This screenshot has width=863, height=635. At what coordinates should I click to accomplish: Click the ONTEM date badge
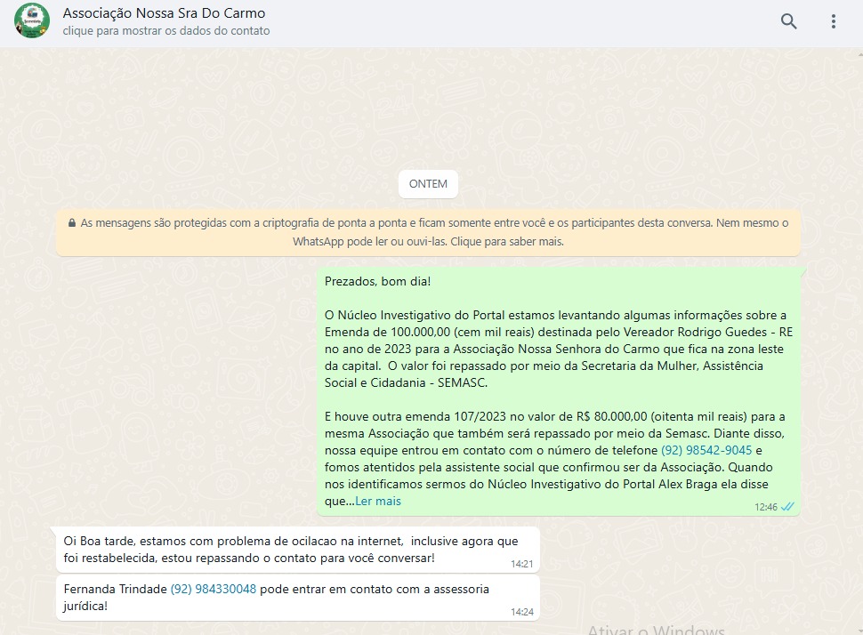tap(428, 184)
